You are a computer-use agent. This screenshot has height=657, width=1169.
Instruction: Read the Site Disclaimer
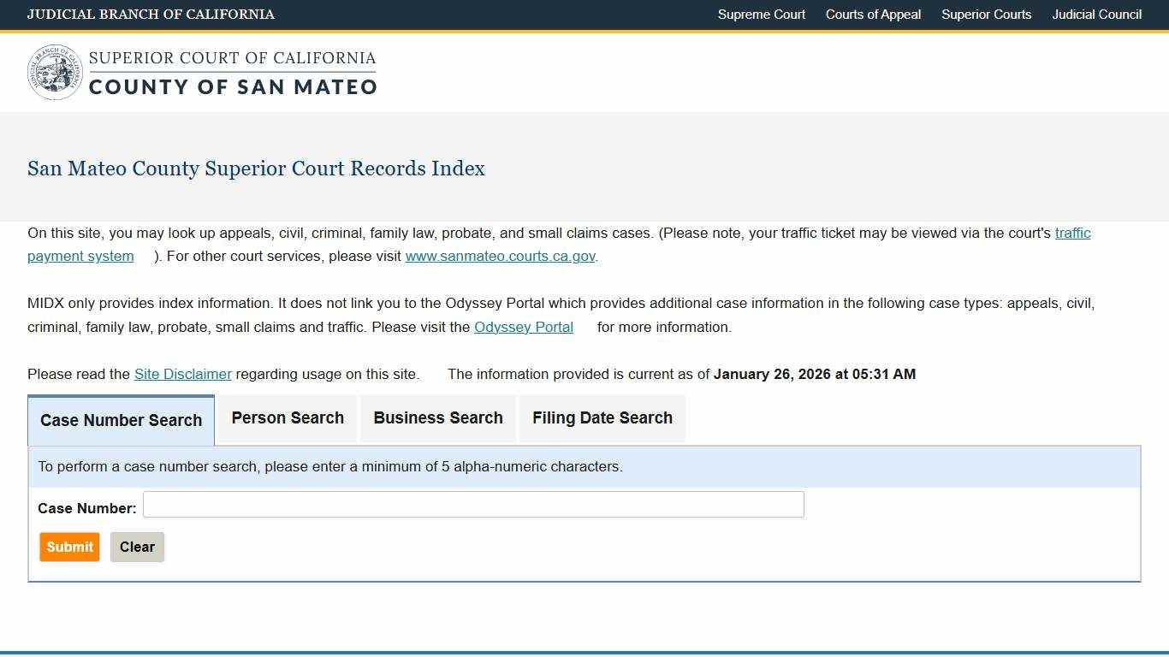point(183,374)
